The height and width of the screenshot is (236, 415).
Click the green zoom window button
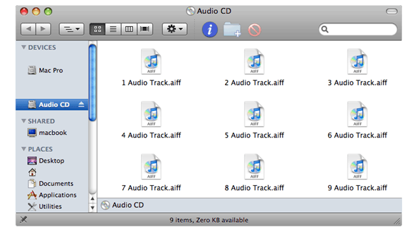48,12
